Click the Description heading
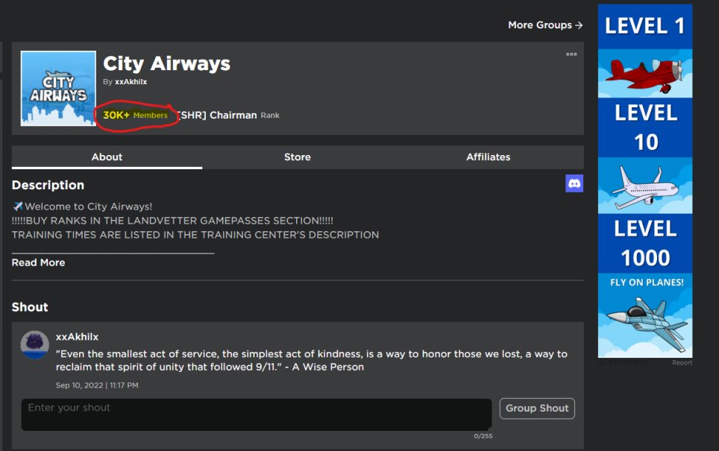 pos(48,185)
